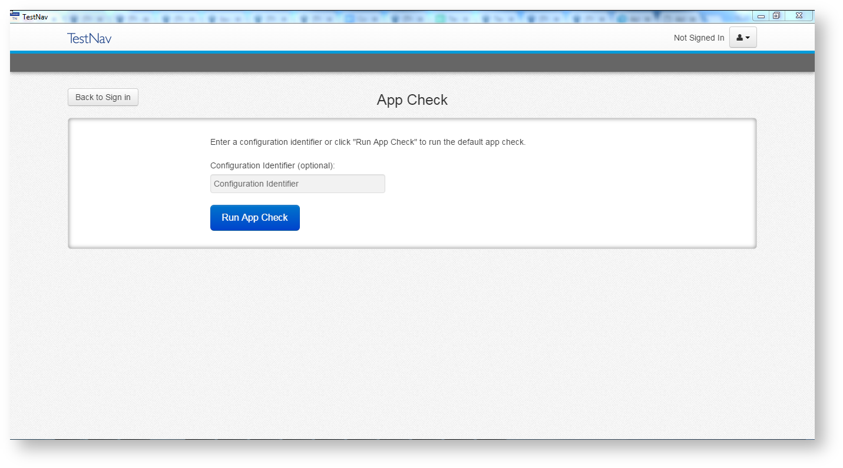Image resolution: width=843 pixels, height=468 pixels.
Task: Click the instruction text about default app check
Action: [x=368, y=142]
